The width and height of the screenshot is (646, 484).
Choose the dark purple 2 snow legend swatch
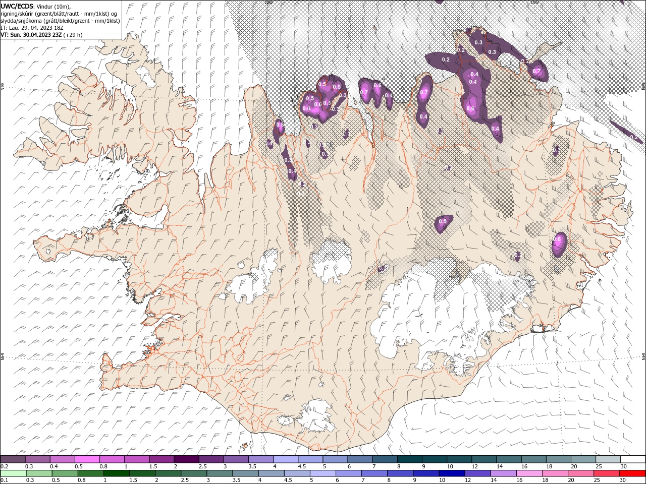tap(186, 459)
